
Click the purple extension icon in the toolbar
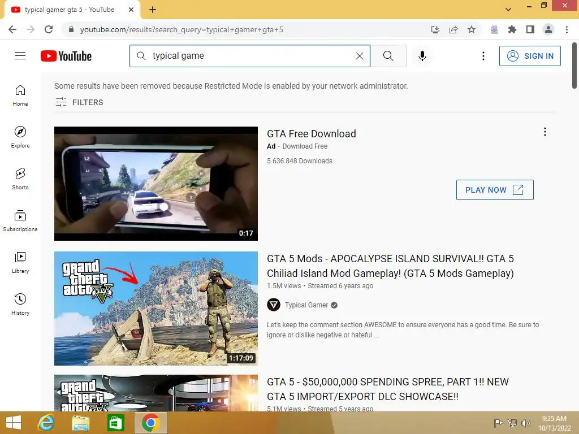pyautogui.click(x=494, y=29)
